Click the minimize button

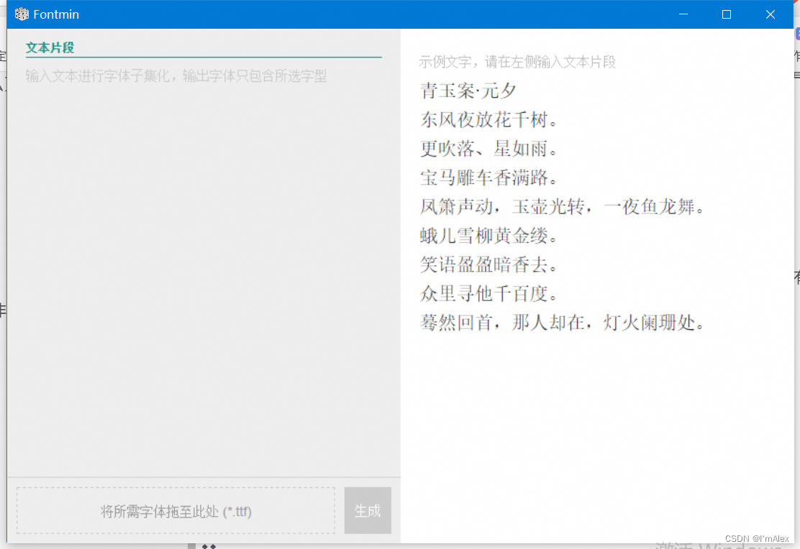tap(682, 14)
